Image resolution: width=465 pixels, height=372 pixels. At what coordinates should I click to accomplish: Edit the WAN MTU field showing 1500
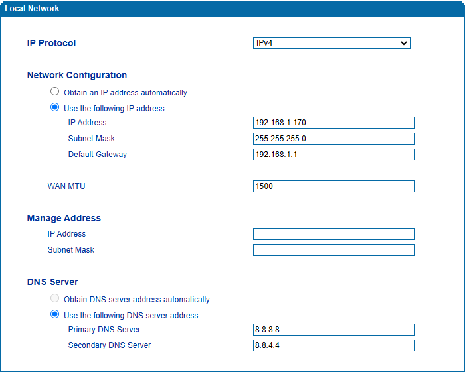click(333, 186)
